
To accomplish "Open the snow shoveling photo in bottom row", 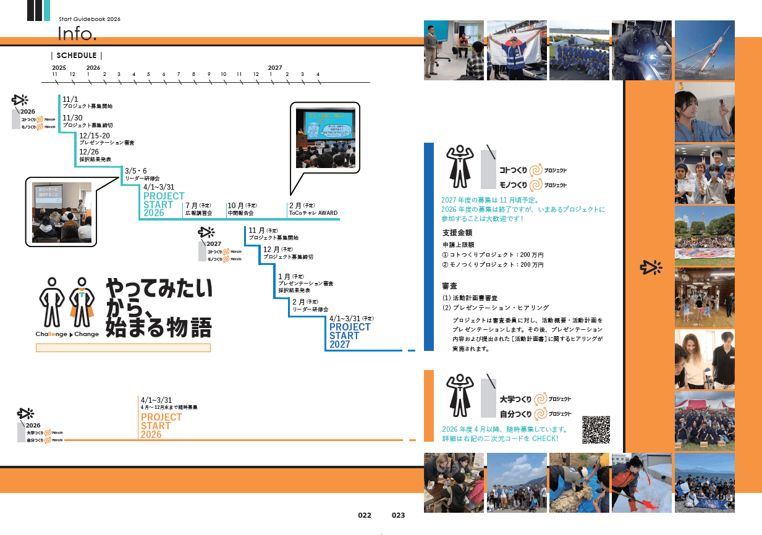I will click(x=641, y=482).
